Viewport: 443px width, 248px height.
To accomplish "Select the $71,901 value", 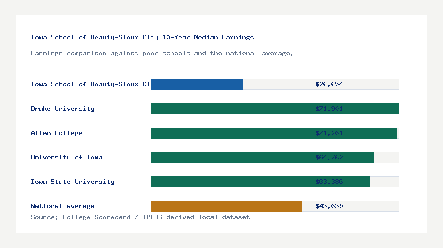I will pyautogui.click(x=329, y=109).
